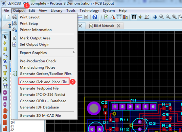Screen dimensions: 182x132
Task: Choose the square through-hole pad tool
Action: point(5,98)
